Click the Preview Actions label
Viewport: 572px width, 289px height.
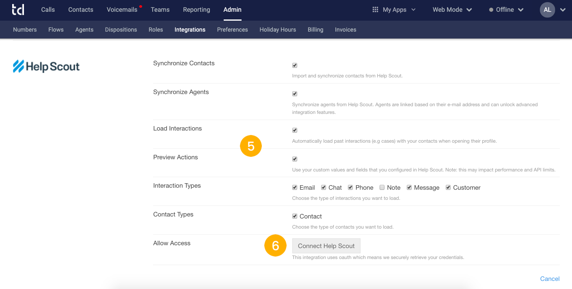click(x=175, y=157)
